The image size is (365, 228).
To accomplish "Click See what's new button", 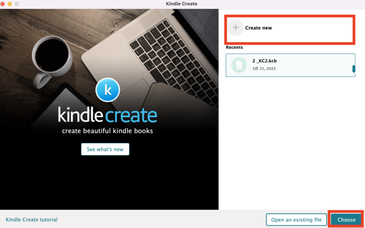I will [x=105, y=149].
